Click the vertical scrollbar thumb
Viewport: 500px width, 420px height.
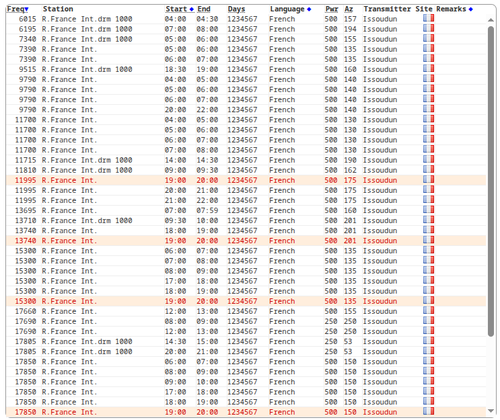click(x=491, y=181)
